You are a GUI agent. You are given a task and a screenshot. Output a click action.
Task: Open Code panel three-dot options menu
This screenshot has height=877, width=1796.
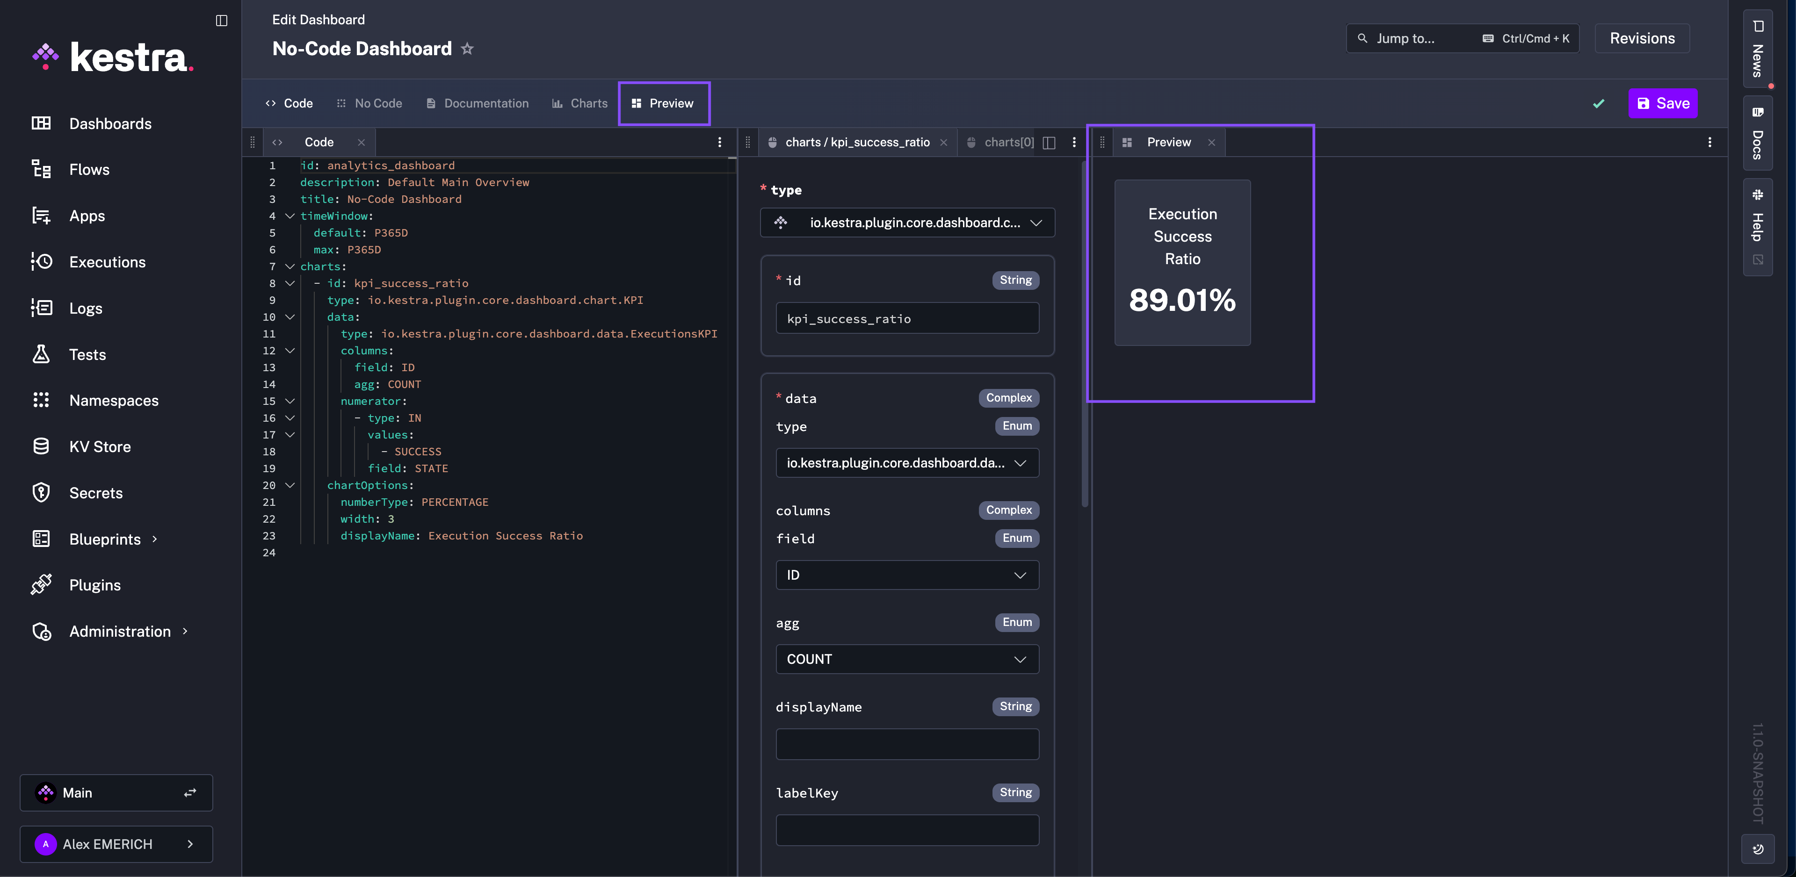pos(719,142)
